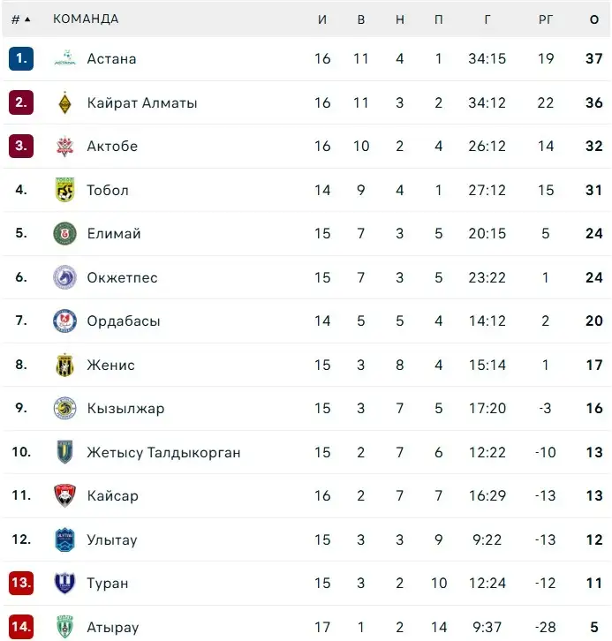Image resolution: width=612 pixels, height=641 pixels.
Task: Sort by the О points column header
Action: [594, 19]
